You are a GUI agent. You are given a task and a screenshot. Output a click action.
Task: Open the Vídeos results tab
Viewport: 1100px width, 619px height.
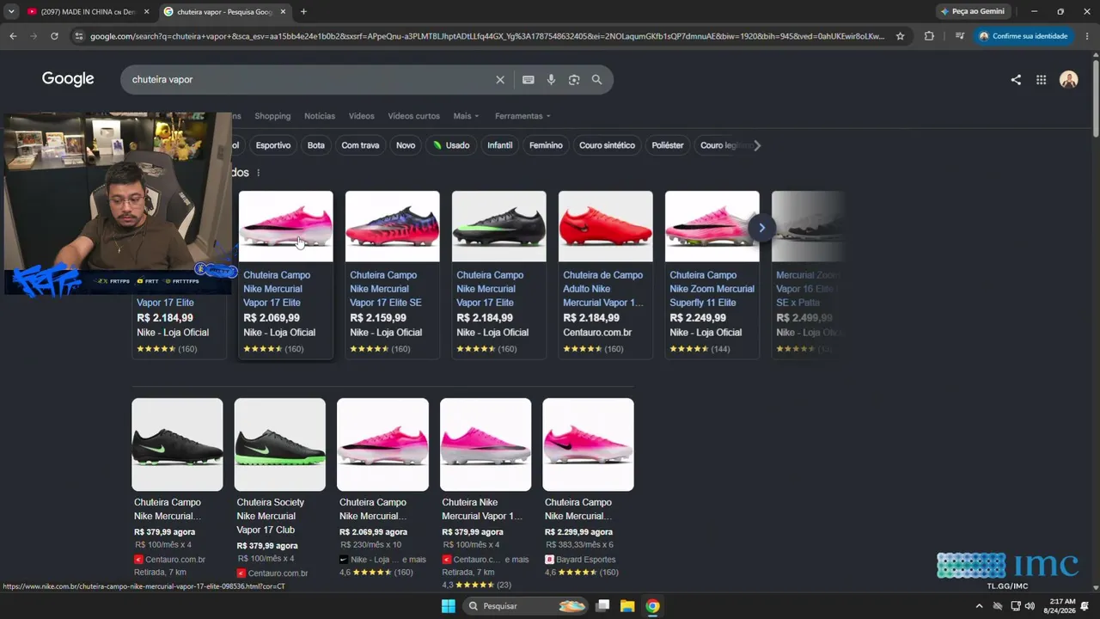point(361,116)
